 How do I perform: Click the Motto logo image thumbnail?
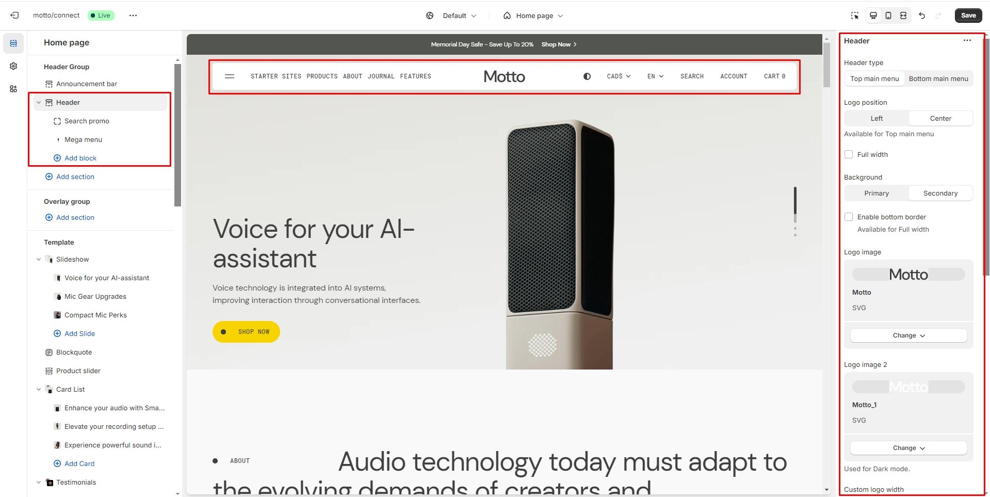[908, 274]
